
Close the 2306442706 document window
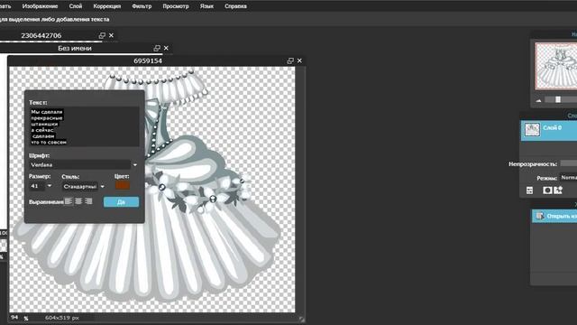(x=111, y=35)
